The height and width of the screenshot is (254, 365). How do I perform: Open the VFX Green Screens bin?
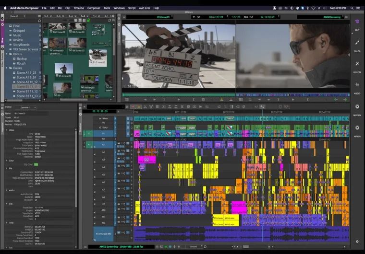click(26, 49)
